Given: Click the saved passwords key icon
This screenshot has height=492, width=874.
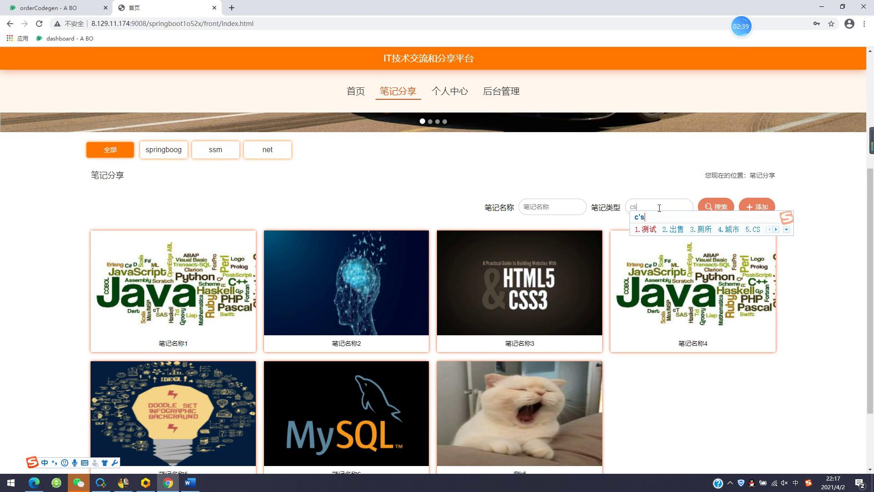Looking at the screenshot, I should point(817,24).
